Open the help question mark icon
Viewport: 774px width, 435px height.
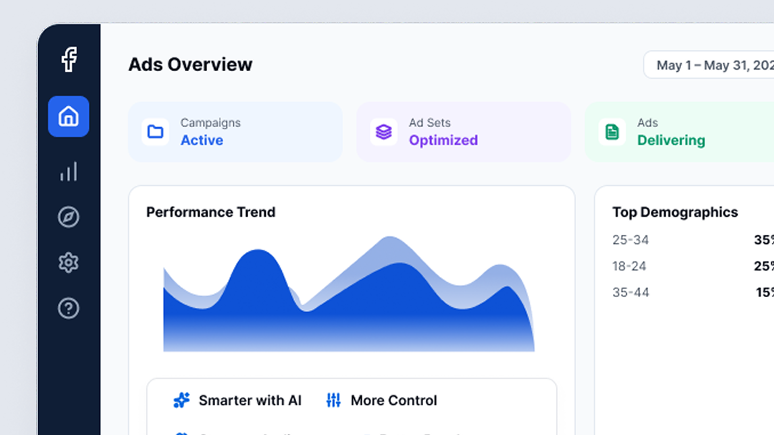[x=69, y=309]
